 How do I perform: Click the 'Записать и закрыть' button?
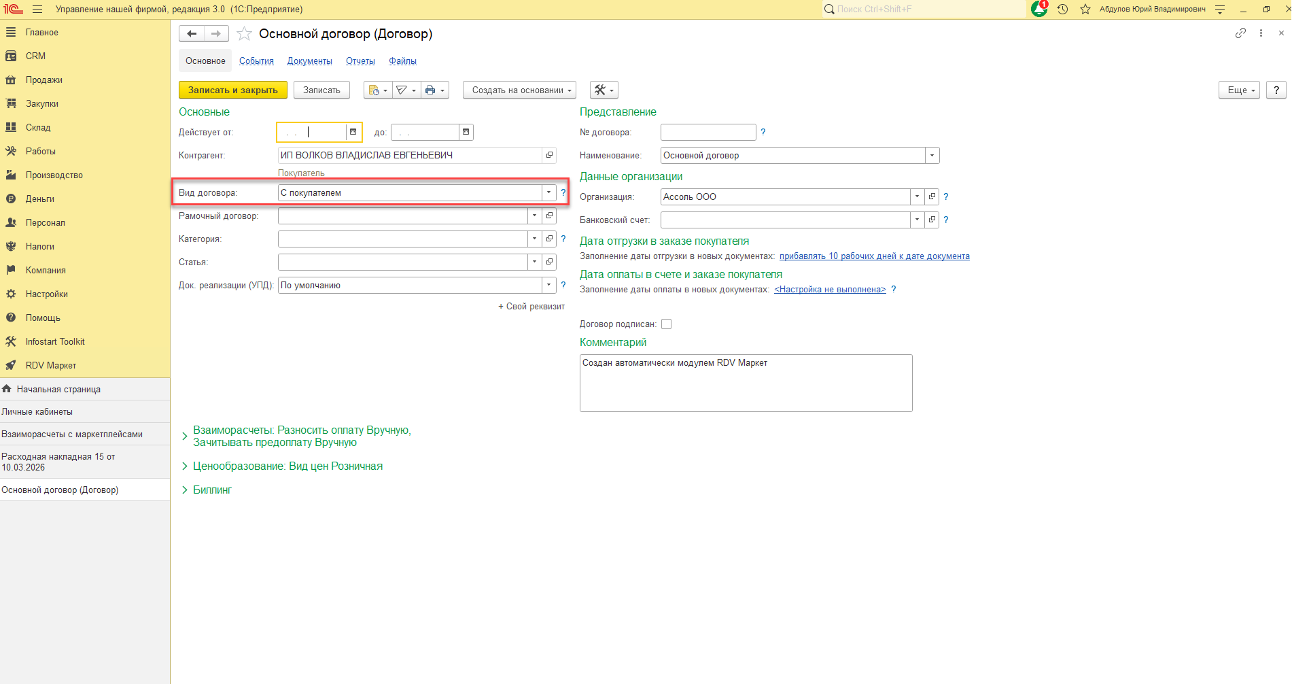232,90
